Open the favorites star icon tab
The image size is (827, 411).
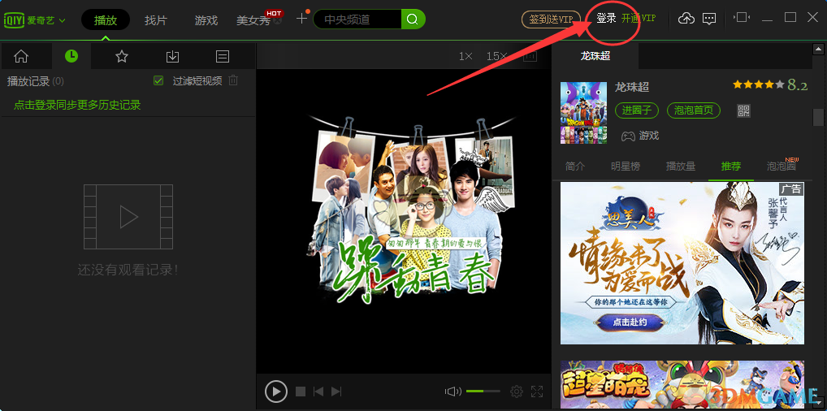click(x=122, y=57)
